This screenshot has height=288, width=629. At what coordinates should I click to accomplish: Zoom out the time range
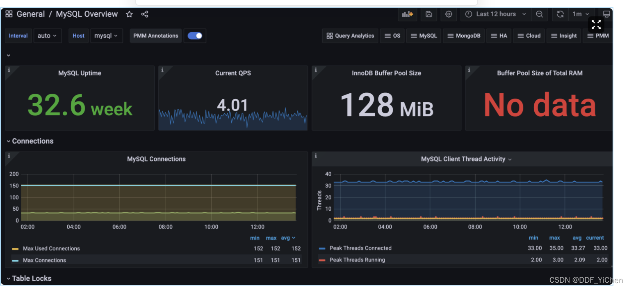point(539,14)
